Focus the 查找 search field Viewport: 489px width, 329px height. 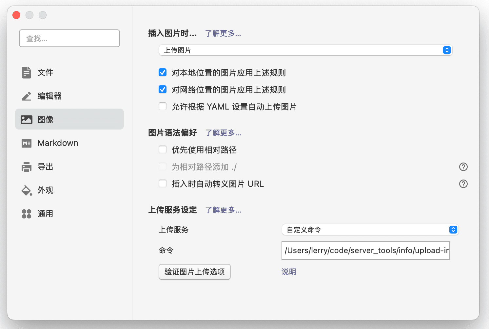point(69,38)
